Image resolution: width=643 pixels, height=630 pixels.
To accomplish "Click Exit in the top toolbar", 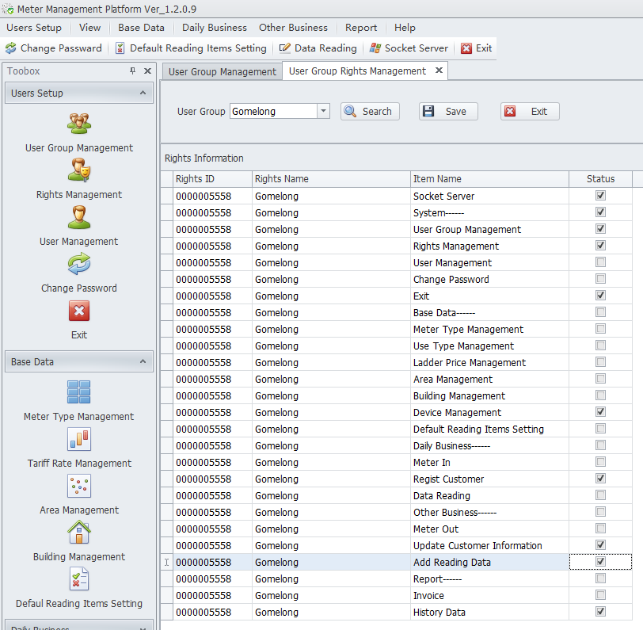I will 477,48.
